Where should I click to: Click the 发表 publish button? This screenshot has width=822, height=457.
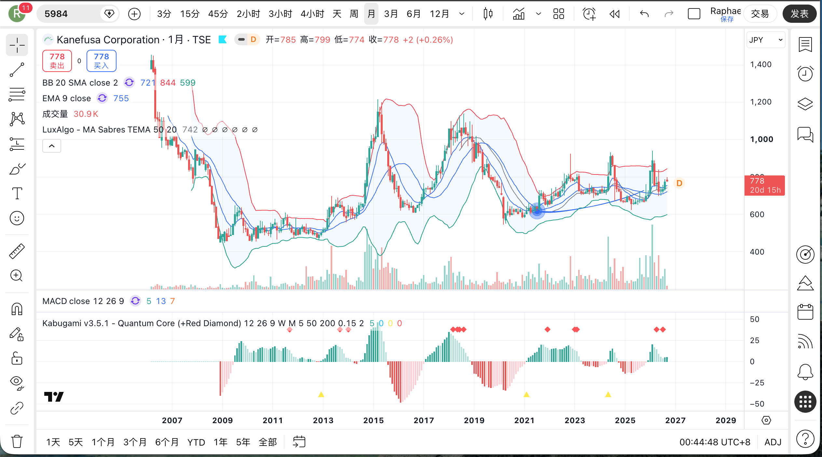click(800, 14)
